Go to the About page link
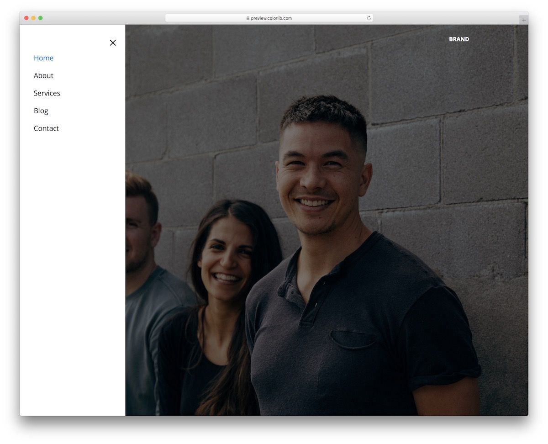The width and height of the screenshot is (548, 444). pos(43,75)
